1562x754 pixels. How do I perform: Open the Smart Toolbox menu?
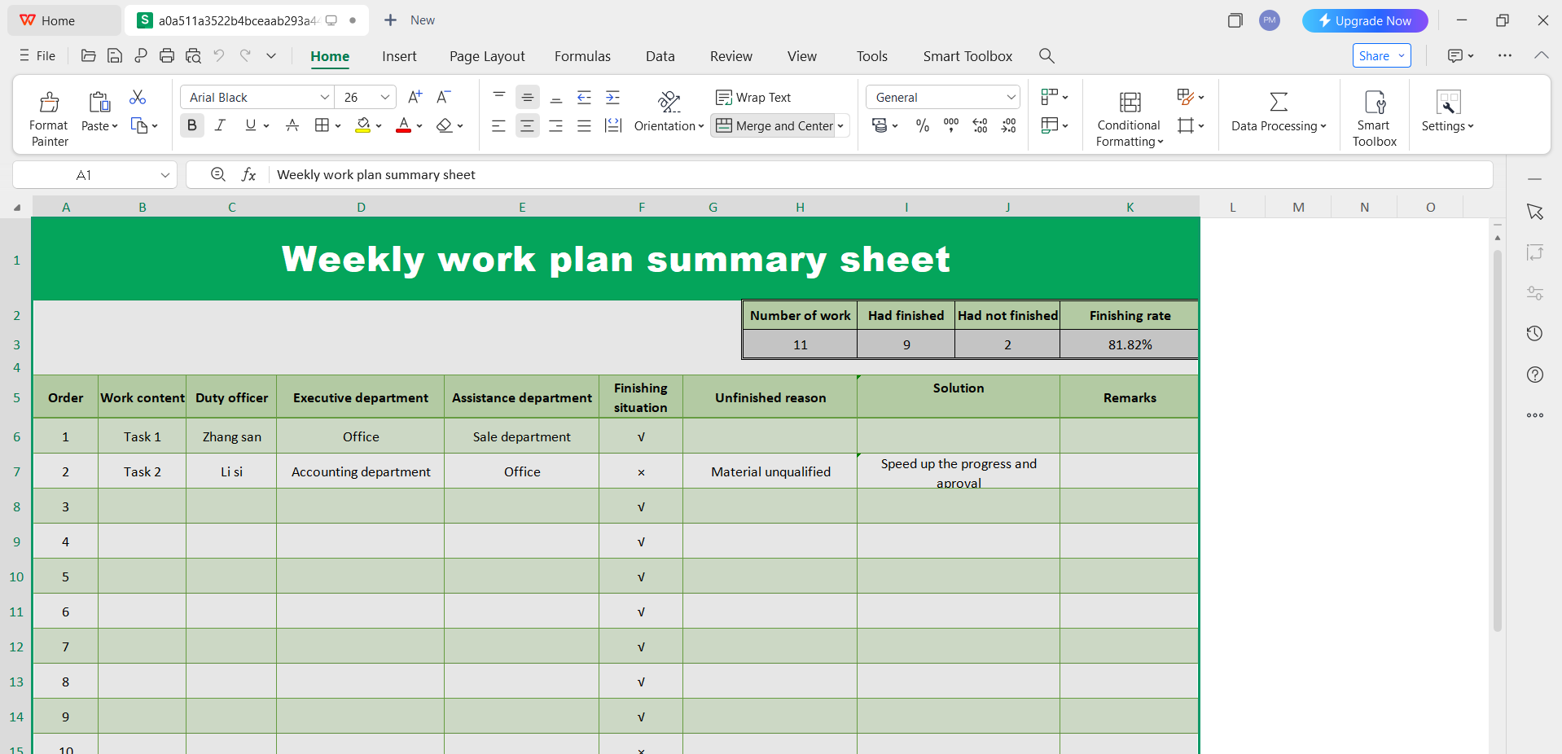[x=967, y=56]
